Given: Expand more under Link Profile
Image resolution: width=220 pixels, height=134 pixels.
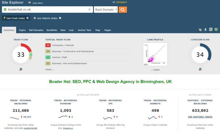Looking at the screenshot, I should point(156,70).
